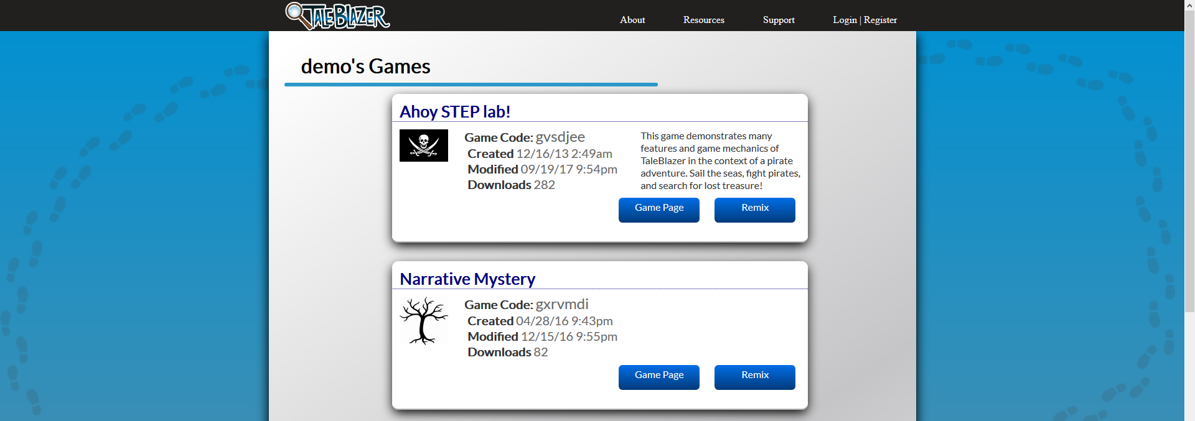Screen dimensions: 1195x421
Task: Open Game Page for Ahoy STEP lab!
Action: (659, 210)
